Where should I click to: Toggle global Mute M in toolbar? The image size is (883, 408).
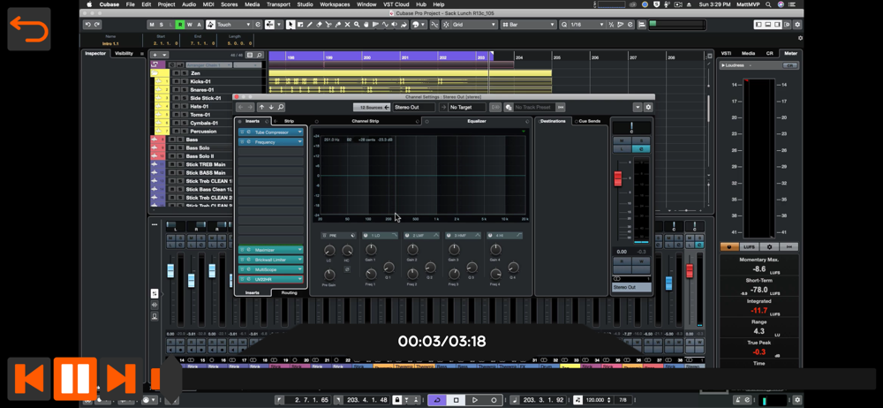[152, 24]
